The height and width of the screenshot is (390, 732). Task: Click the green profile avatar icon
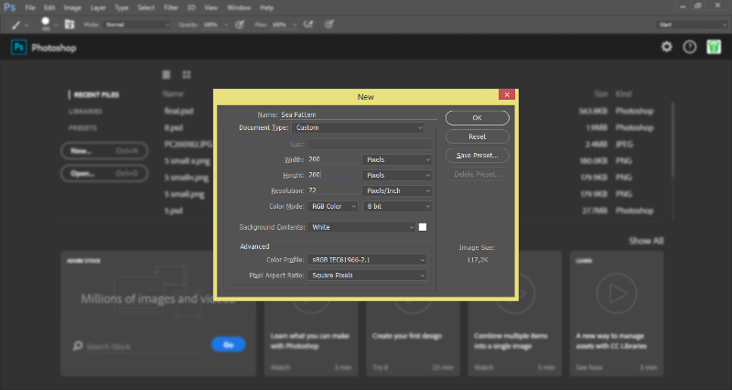714,47
